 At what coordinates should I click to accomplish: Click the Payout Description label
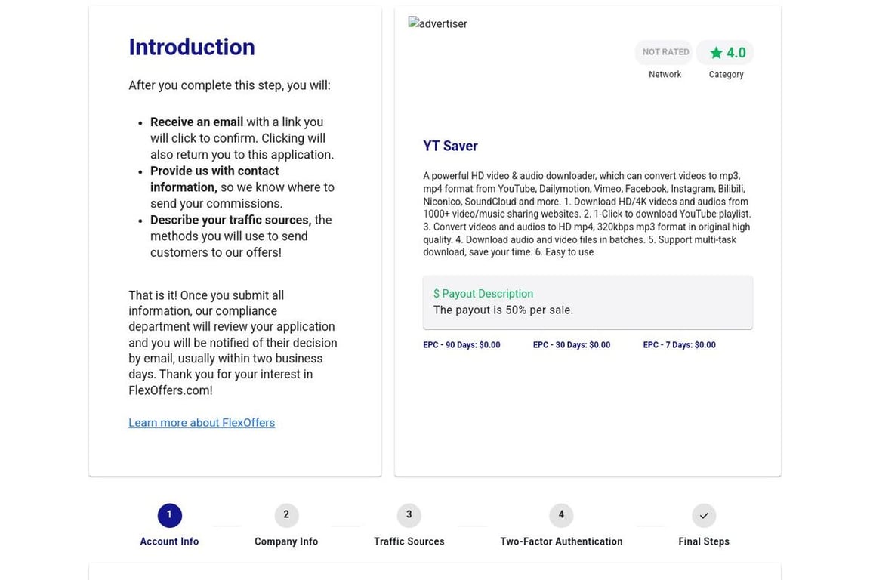pyautogui.click(x=483, y=294)
